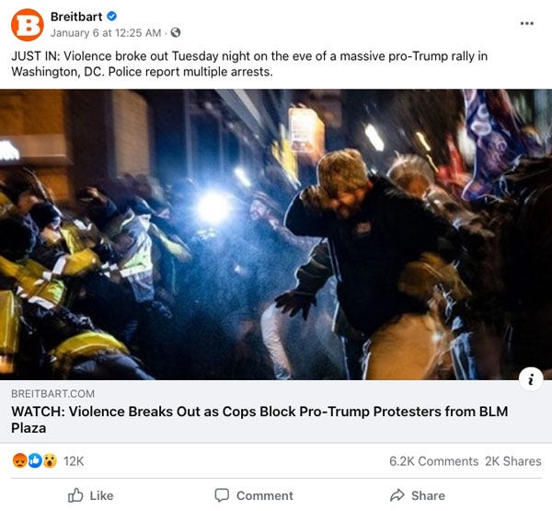This screenshot has width=552, height=511.
Task: Open the three-dot post options menu
Action: click(x=526, y=23)
